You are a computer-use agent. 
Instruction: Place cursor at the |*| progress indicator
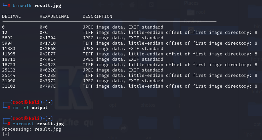[x=6, y=134]
